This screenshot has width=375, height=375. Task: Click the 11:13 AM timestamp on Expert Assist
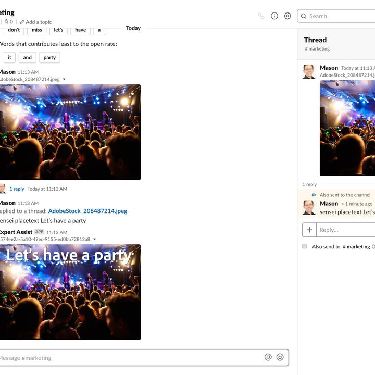click(57, 232)
